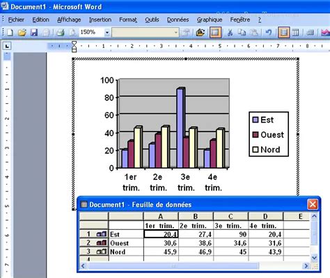
Task: Toggle the View Datasheet toolbar button
Action: (215, 32)
